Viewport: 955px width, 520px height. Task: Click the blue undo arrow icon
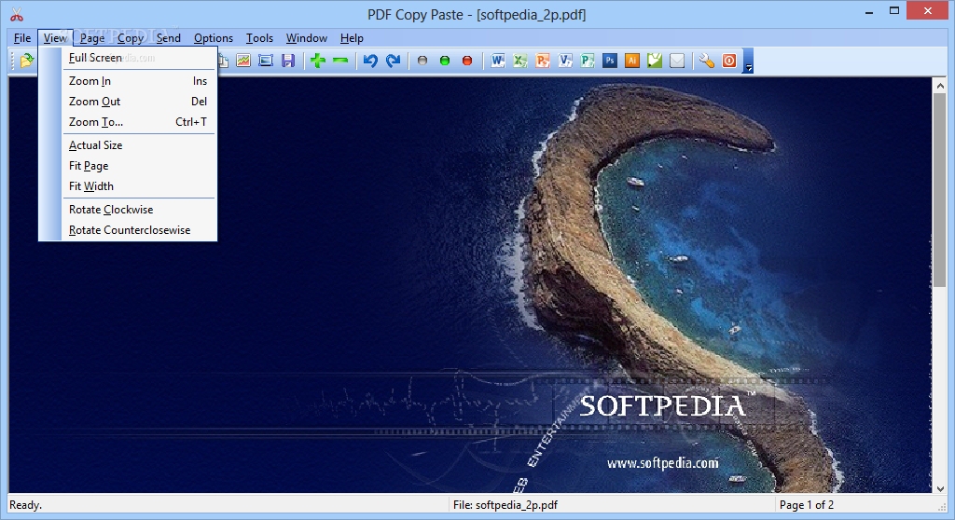pos(370,61)
